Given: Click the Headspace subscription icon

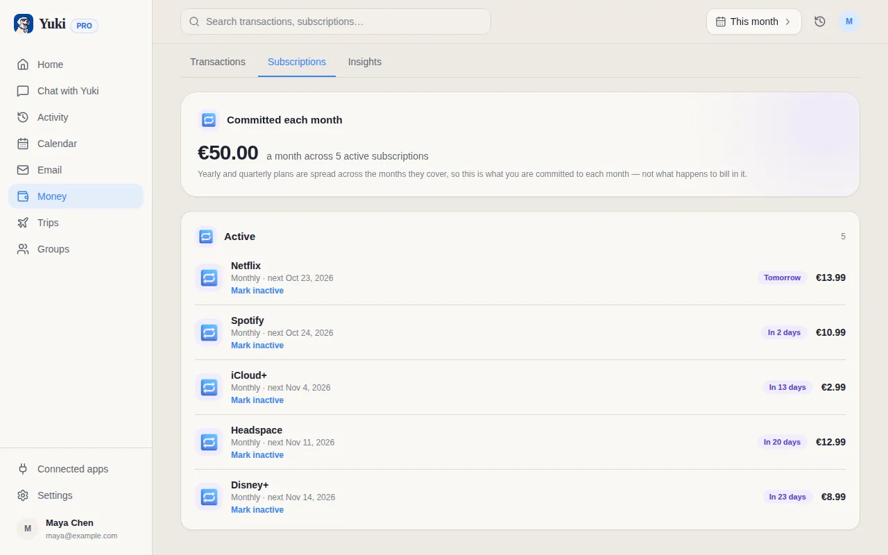Looking at the screenshot, I should [209, 442].
